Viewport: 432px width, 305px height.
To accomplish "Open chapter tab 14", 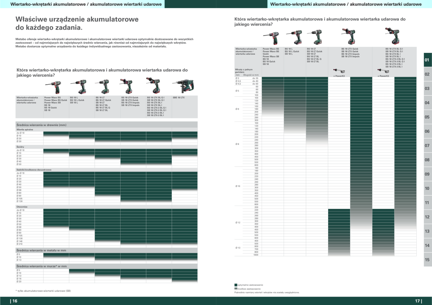I will pos(427,245).
